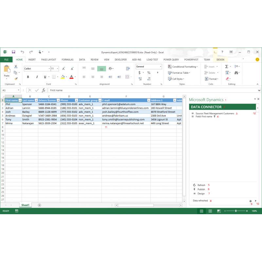Decrease decimal places
Screen dimensions: 262x262
point(149,79)
